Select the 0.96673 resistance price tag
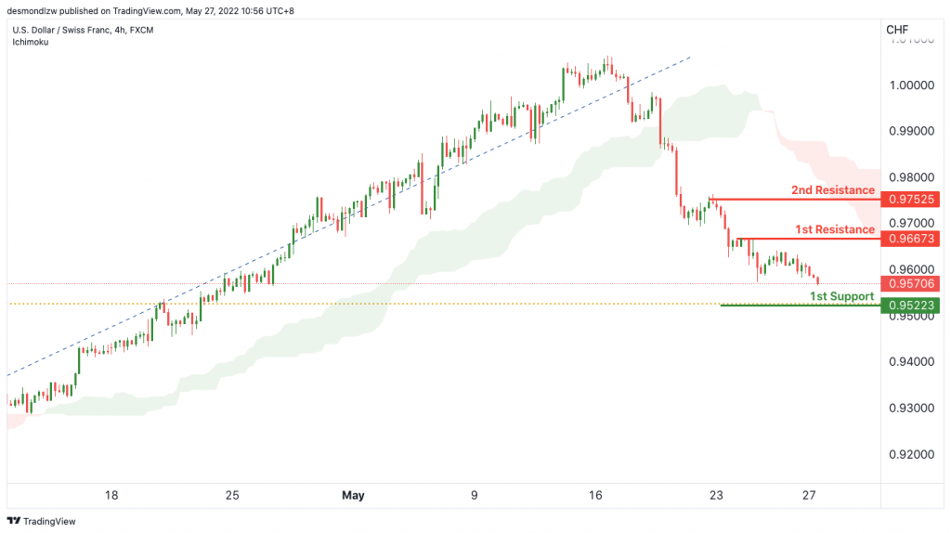951x533 pixels. (910, 239)
